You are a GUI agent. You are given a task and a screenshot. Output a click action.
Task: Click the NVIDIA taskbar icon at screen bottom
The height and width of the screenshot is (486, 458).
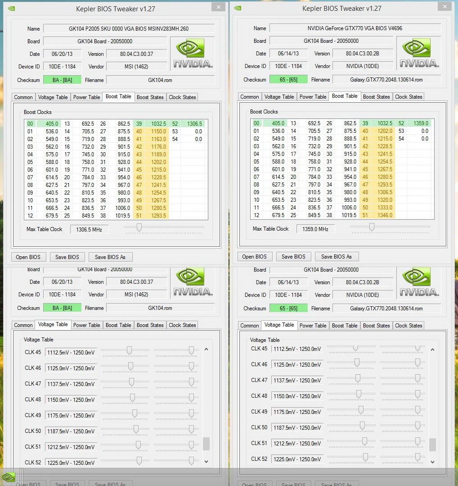click(9, 477)
